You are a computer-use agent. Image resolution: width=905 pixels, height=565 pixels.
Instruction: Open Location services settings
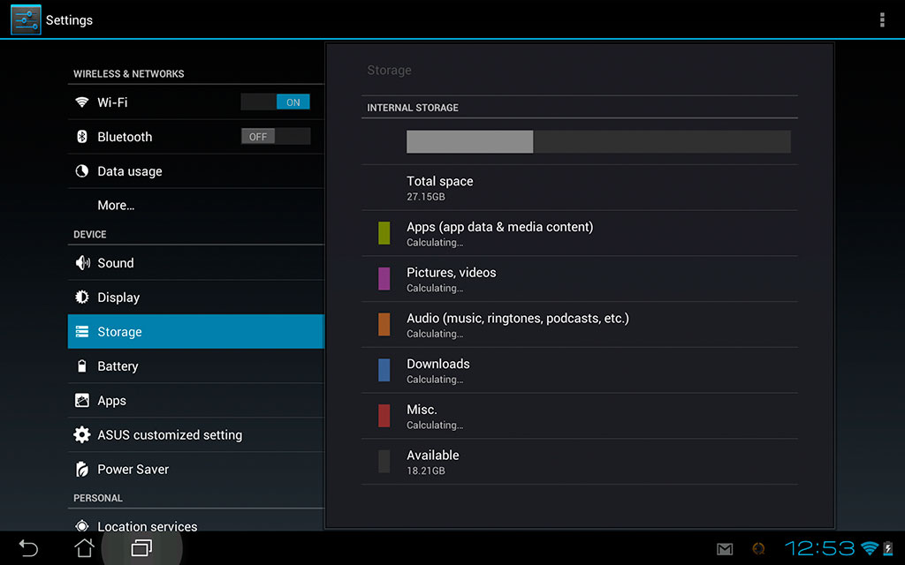pos(147,525)
